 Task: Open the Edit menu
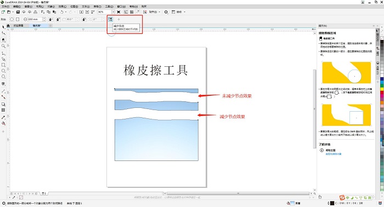tap(17, 7)
